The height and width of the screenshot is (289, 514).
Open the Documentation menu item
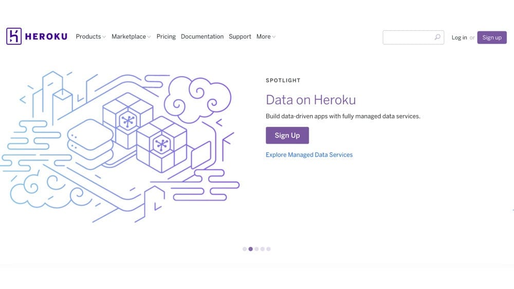(x=202, y=36)
